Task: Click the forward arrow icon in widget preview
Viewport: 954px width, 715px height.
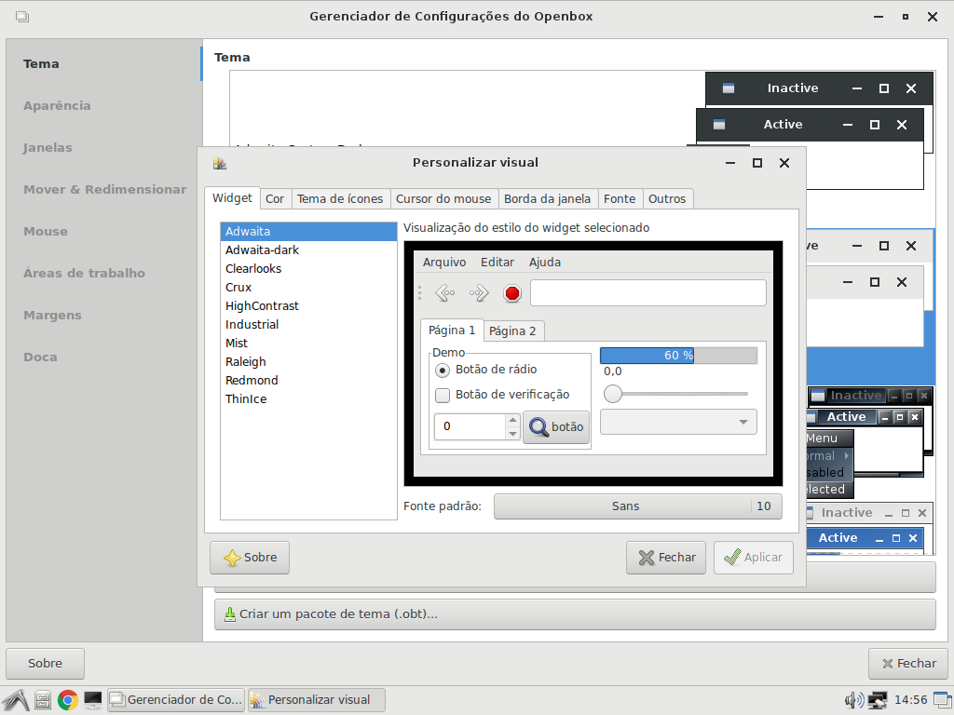Action: pyautogui.click(x=479, y=293)
